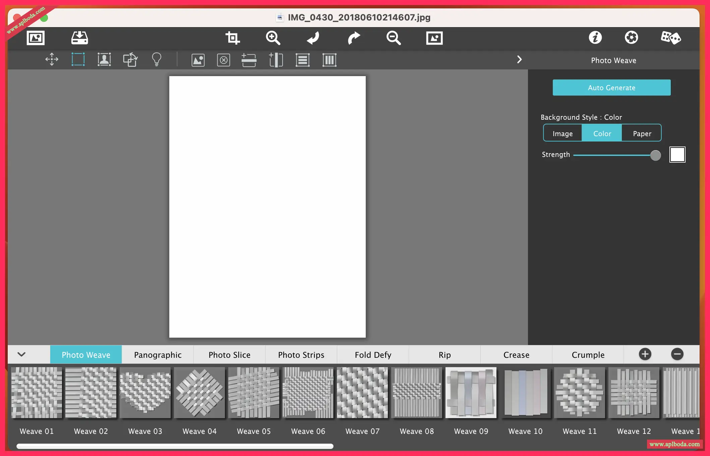Click the add horizontal strip icon

pyautogui.click(x=249, y=60)
